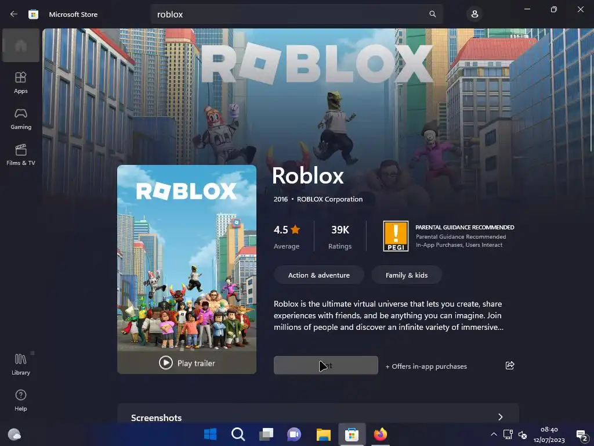Open the user account profile icon
The height and width of the screenshot is (446, 594).
pyautogui.click(x=475, y=15)
